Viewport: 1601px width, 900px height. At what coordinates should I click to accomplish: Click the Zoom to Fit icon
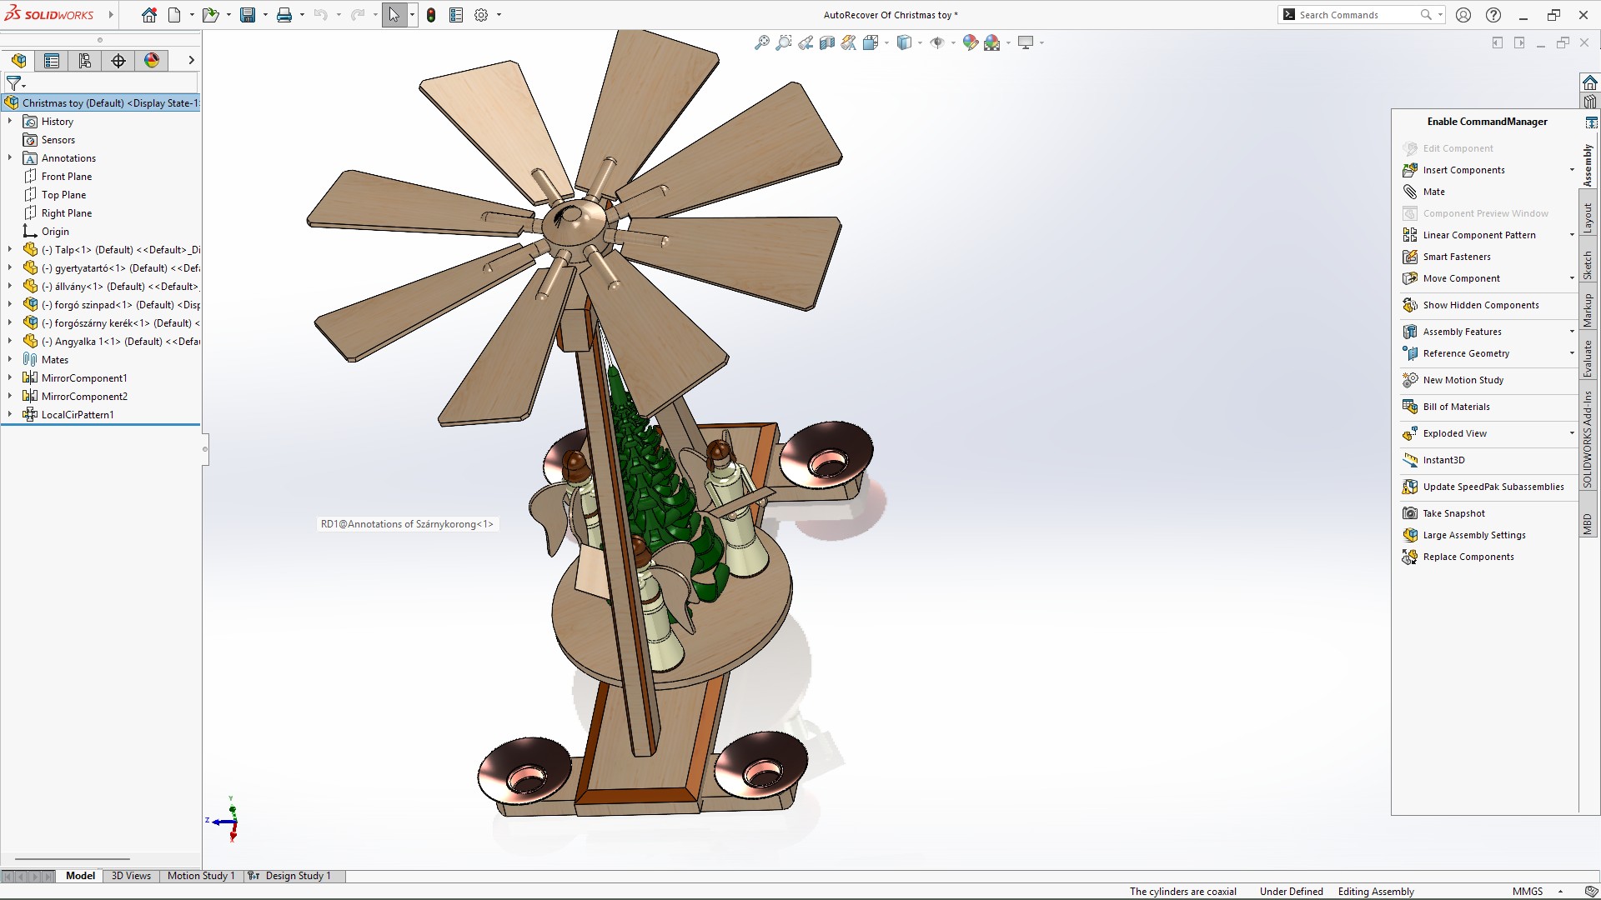tap(761, 42)
